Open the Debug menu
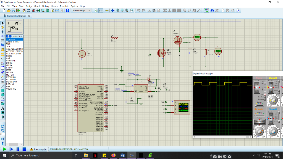The image size is (283, 159). click(46, 6)
